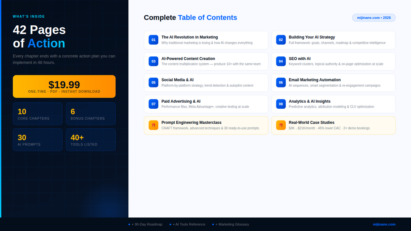Click '+ Marketing Glossary' footer item
Viewport: 411px width, 231px height.
[231, 224]
